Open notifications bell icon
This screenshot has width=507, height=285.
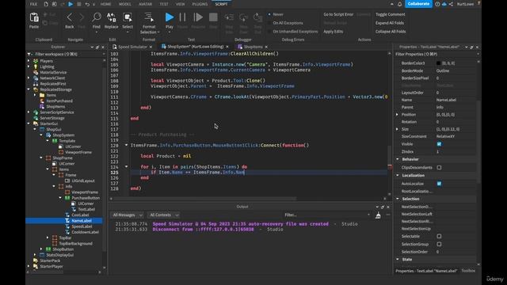coord(399,4)
